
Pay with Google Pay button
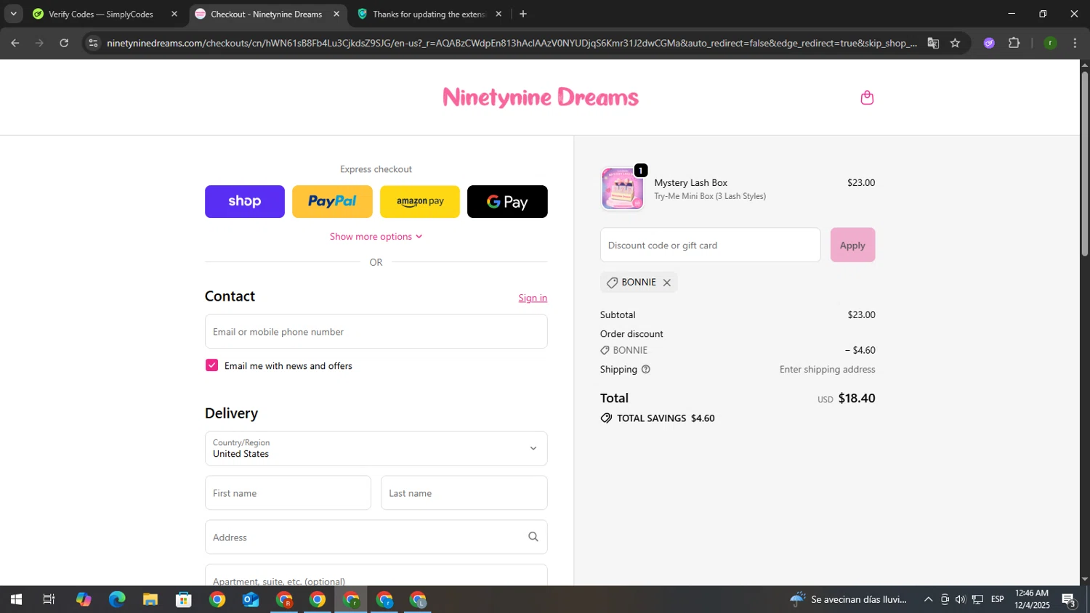pyautogui.click(x=507, y=201)
